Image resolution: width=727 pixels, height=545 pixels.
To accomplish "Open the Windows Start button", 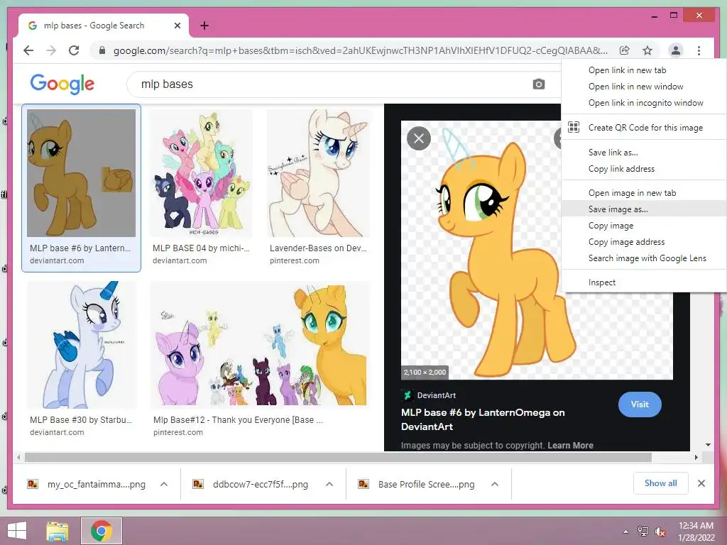I will [x=17, y=531].
